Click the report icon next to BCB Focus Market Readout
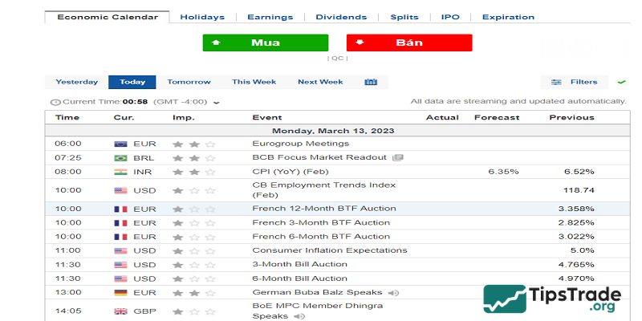The width and height of the screenshot is (642, 321). 398,157
